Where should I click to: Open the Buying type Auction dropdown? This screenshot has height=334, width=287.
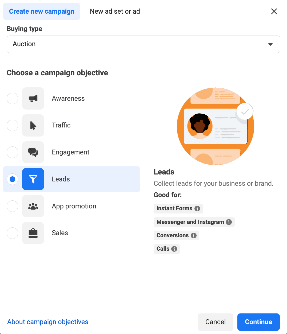[x=143, y=44]
